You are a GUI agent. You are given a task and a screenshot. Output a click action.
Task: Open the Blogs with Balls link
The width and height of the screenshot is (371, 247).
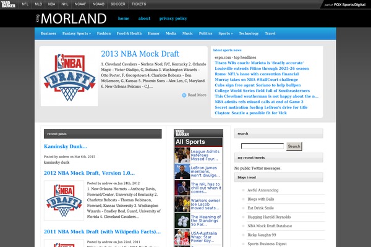click(x=261, y=199)
